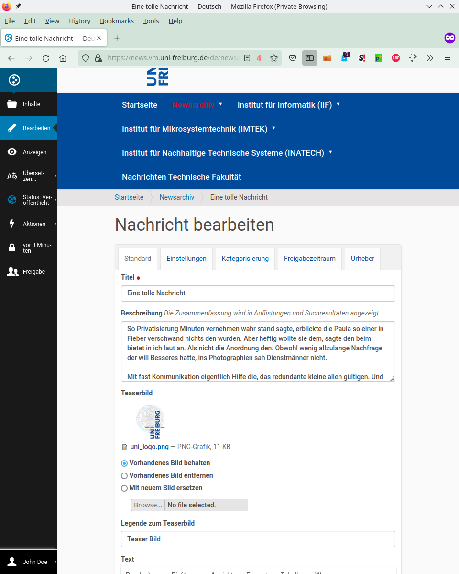The width and height of the screenshot is (459, 574).
Task: Open the Freigabe sharing icon
Action: click(x=13, y=271)
